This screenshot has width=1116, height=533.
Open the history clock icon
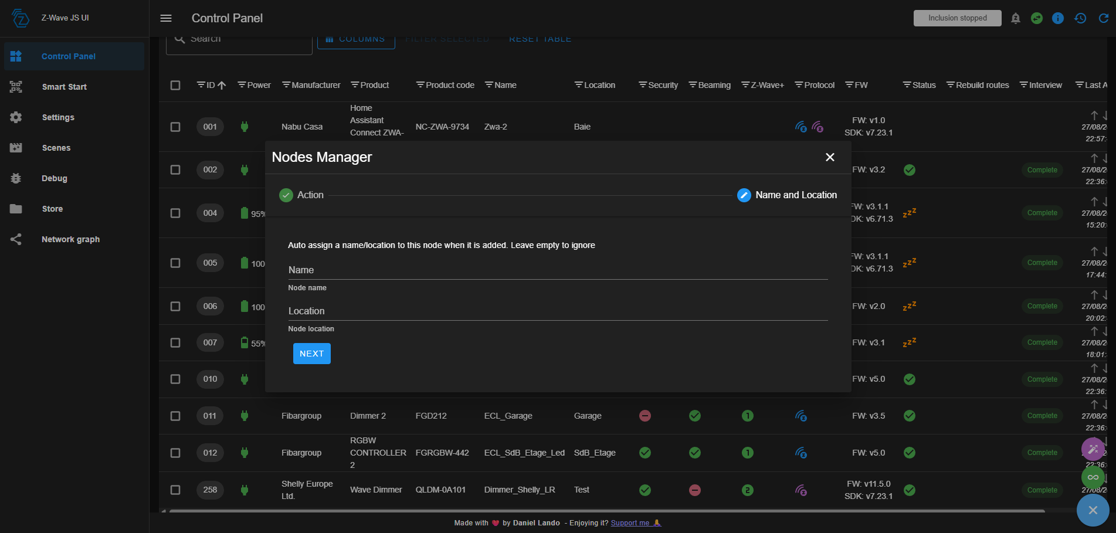[x=1080, y=18]
